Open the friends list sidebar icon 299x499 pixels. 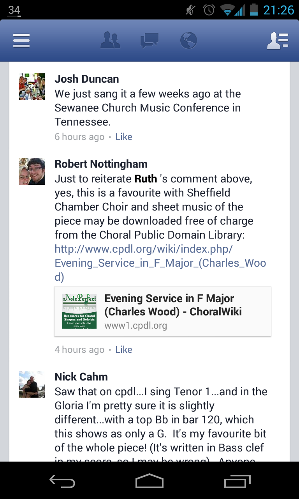click(x=278, y=41)
